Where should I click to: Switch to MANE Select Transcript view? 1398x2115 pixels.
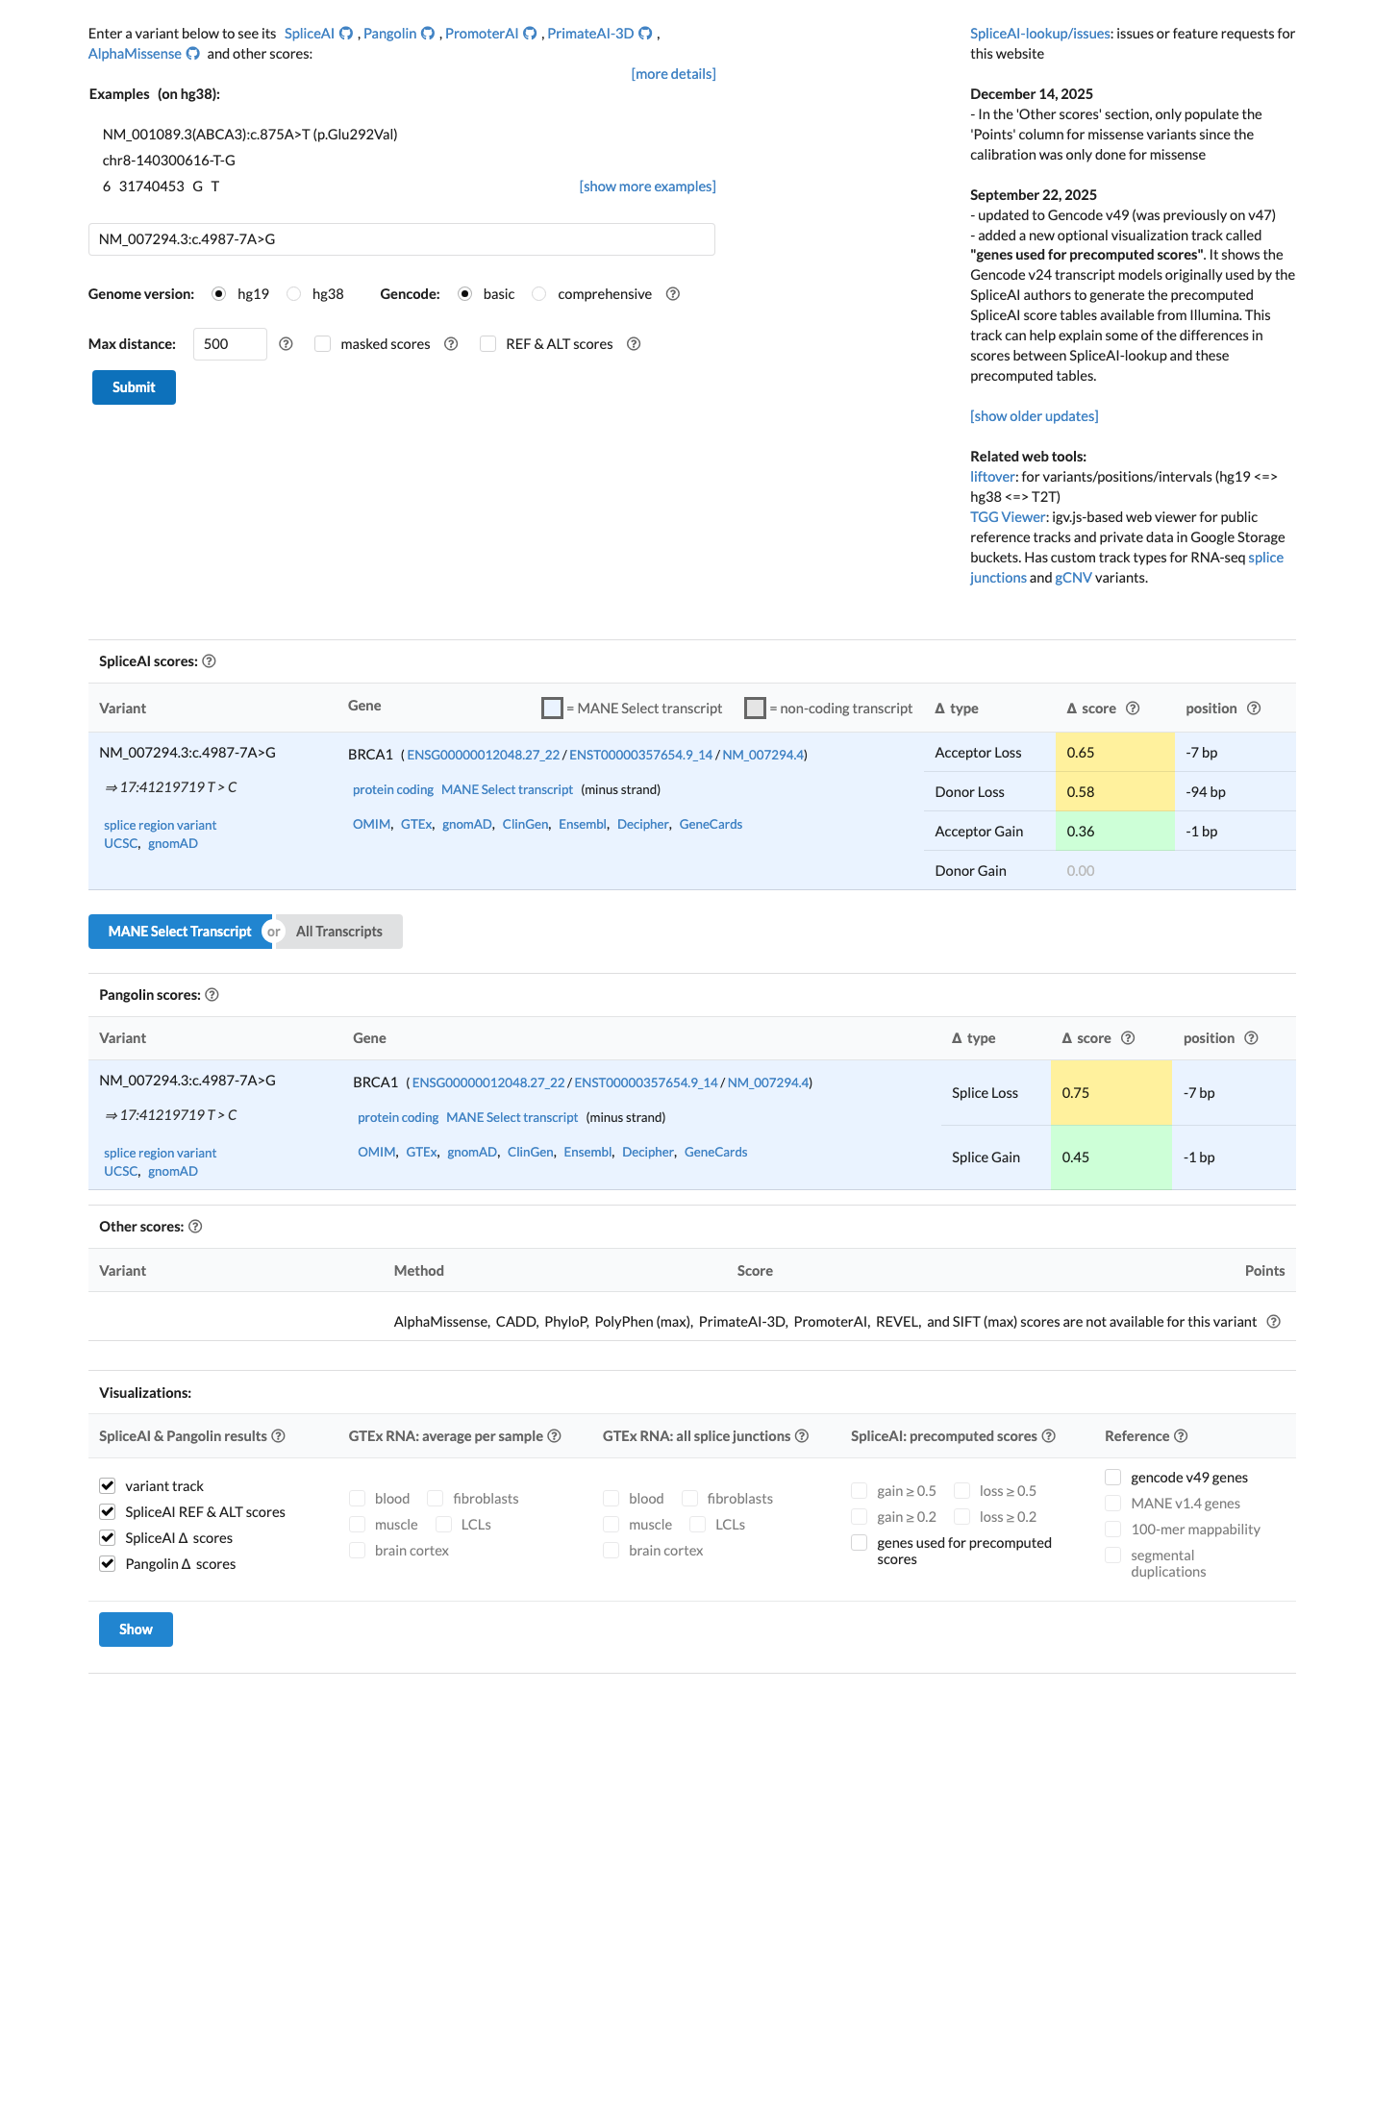click(x=179, y=932)
